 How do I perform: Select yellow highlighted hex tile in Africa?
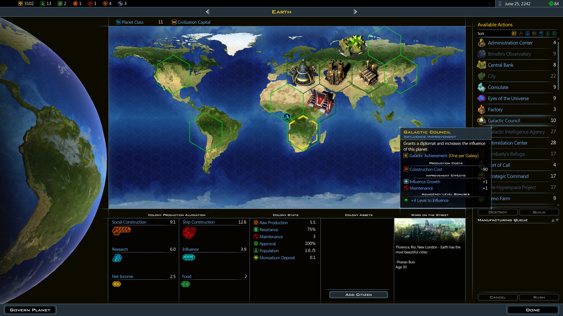pos(303,132)
